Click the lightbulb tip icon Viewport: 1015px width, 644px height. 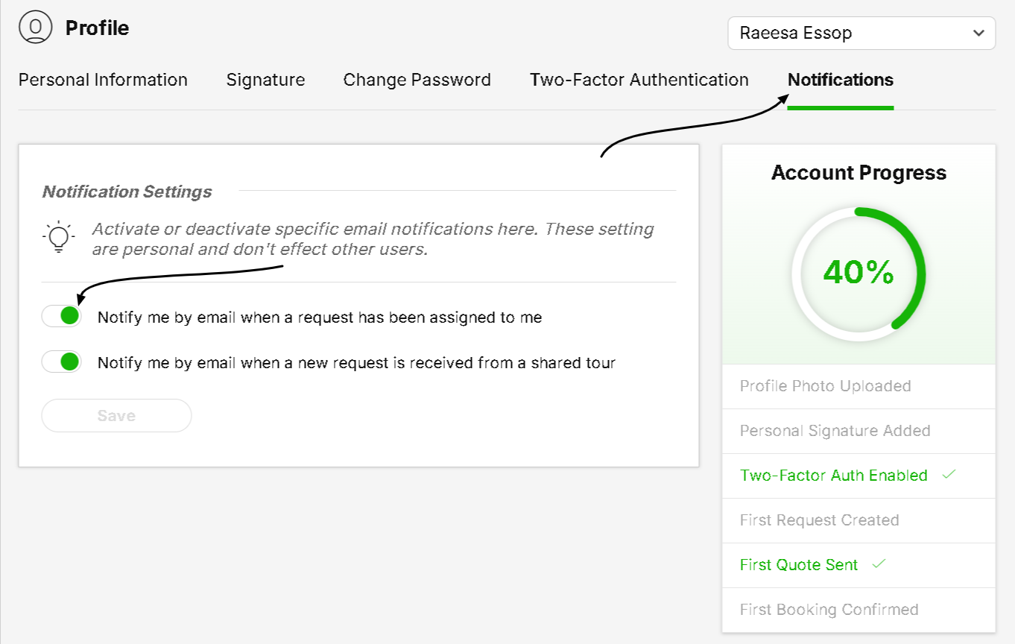58,238
